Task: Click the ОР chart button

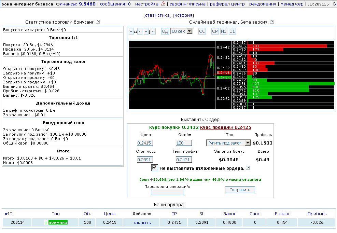Action: coord(215,31)
